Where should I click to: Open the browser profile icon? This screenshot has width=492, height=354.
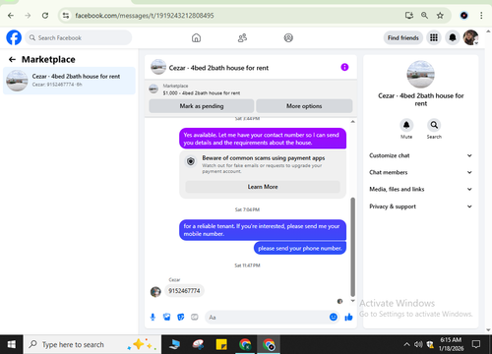(x=463, y=16)
